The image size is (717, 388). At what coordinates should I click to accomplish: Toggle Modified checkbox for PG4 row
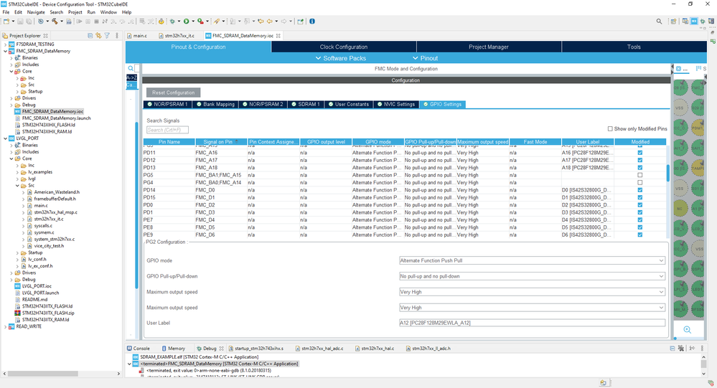click(639, 182)
